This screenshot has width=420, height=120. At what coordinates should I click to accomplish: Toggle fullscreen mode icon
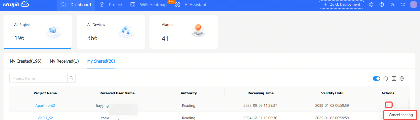pos(403,4)
